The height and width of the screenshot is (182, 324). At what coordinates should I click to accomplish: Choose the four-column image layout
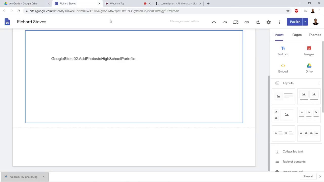[x=309, y=133]
